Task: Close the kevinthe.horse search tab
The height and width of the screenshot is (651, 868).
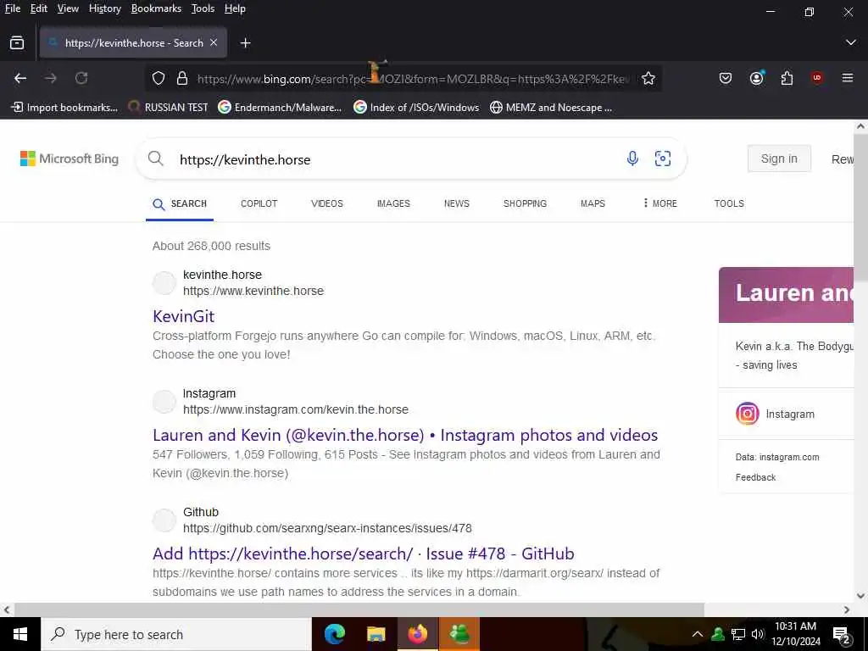Action: tap(214, 42)
